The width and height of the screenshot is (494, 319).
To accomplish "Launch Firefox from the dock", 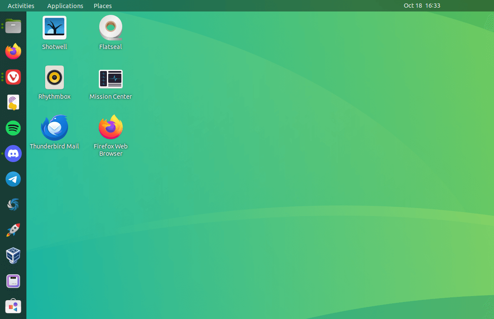I will coord(13,51).
